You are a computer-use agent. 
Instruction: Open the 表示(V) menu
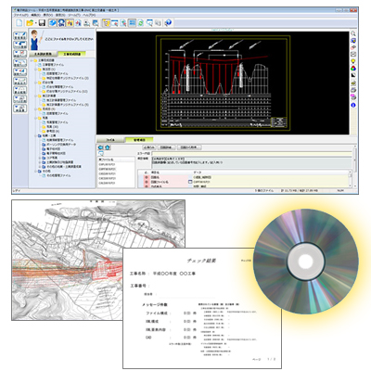48,15
